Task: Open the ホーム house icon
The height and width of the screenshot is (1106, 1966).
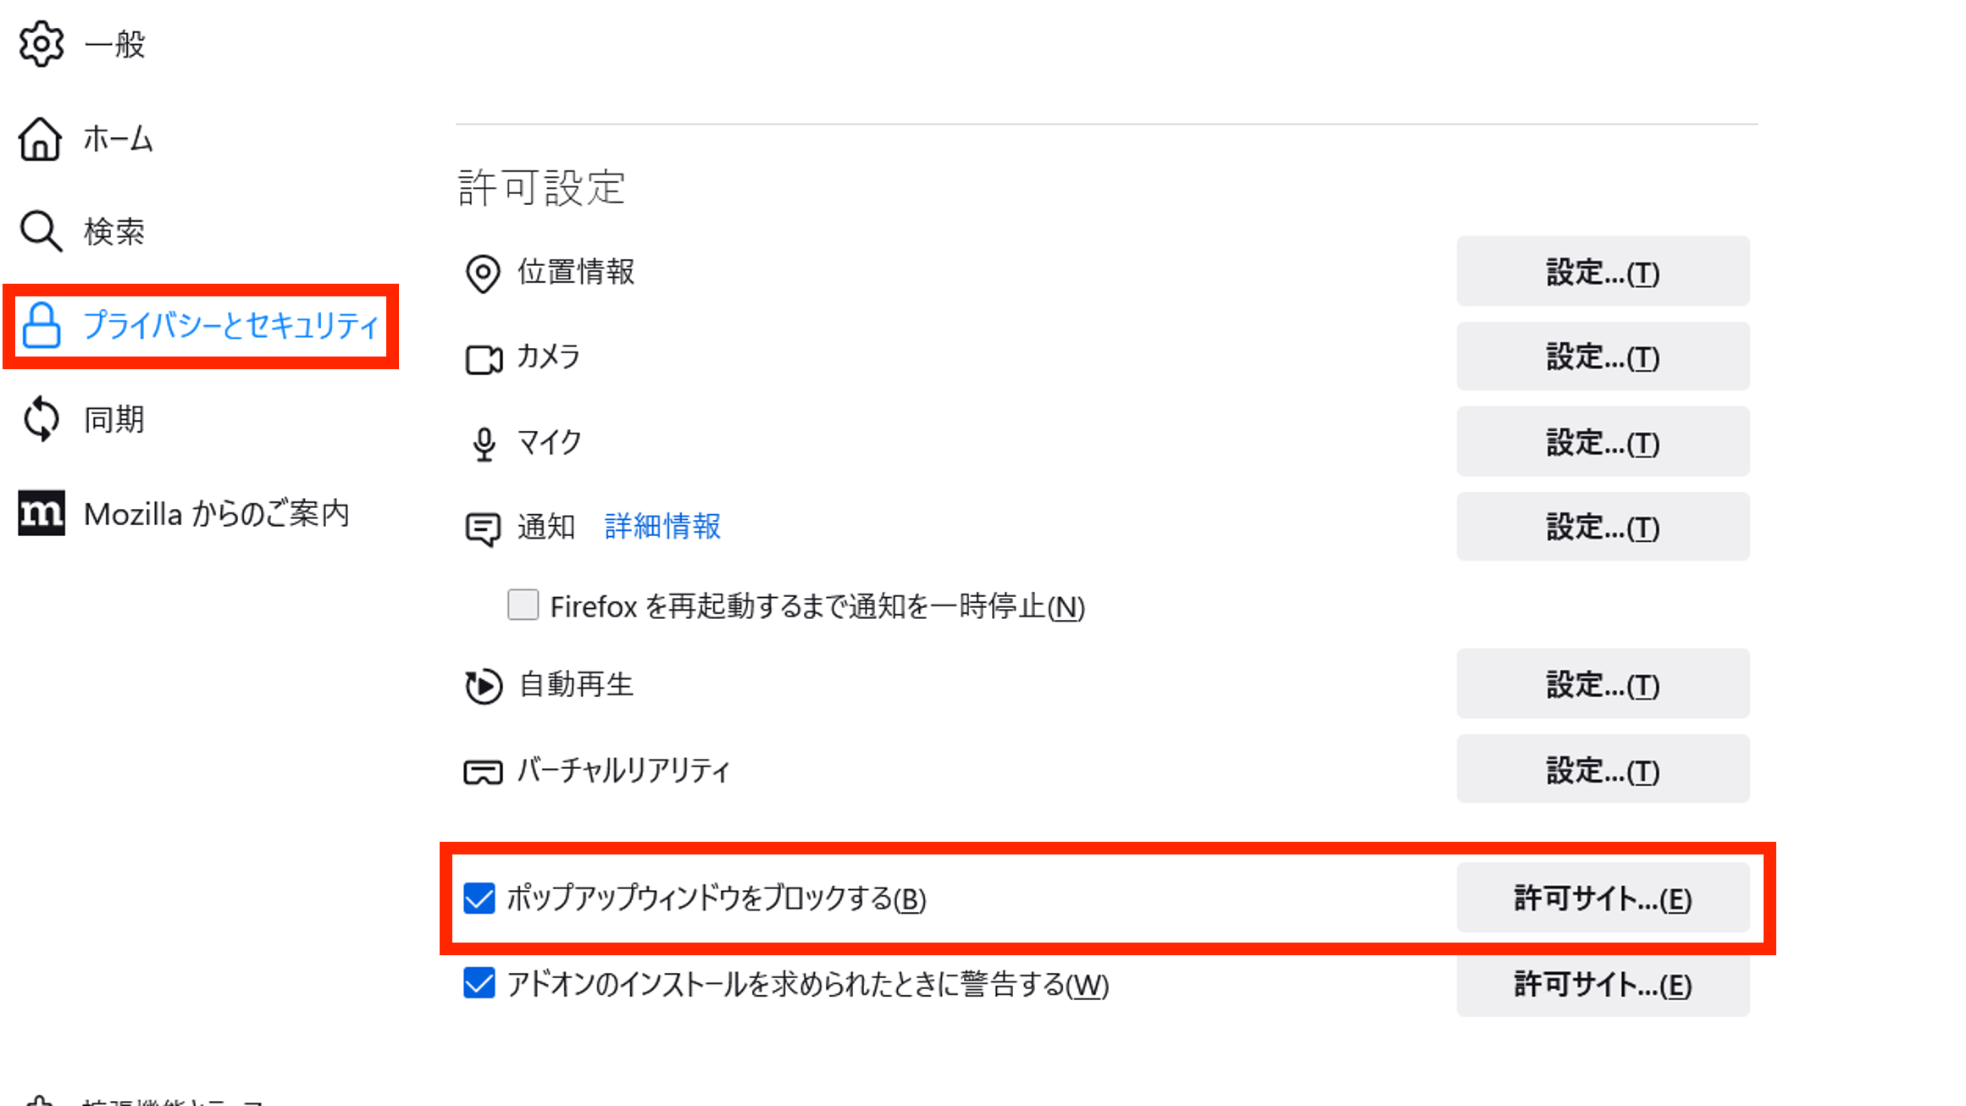Action: [40, 138]
